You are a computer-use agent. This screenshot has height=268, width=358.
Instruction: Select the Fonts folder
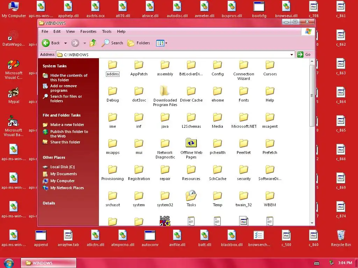[x=244, y=95]
